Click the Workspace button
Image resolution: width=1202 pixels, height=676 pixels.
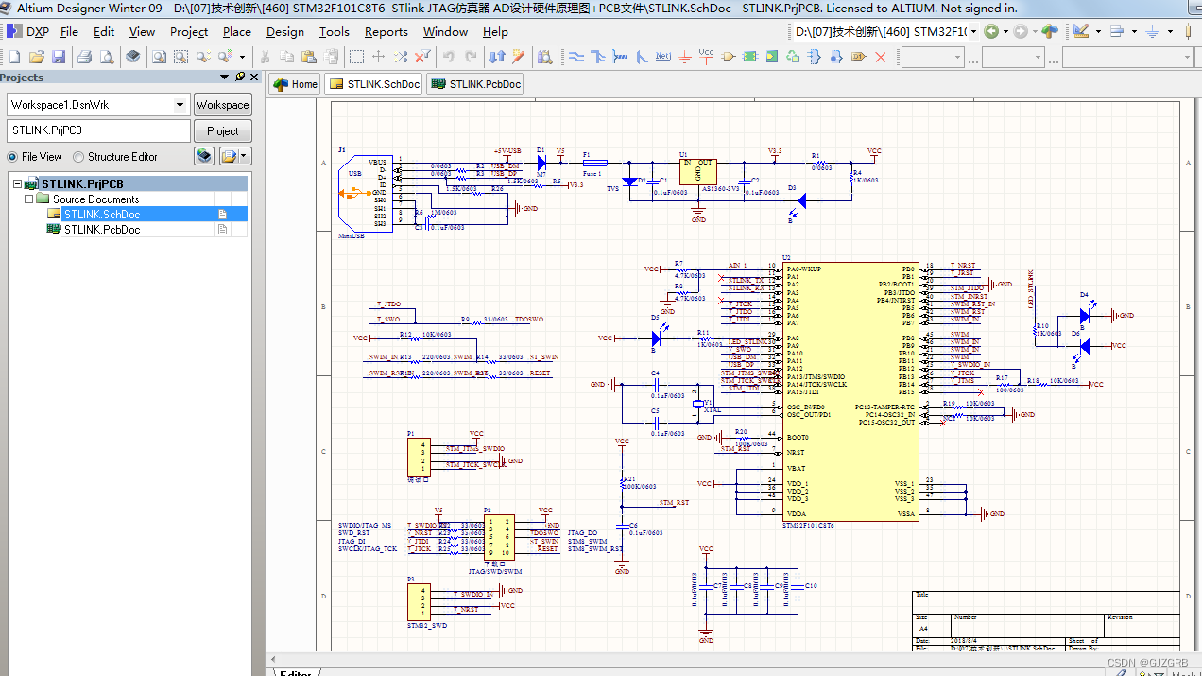222,104
